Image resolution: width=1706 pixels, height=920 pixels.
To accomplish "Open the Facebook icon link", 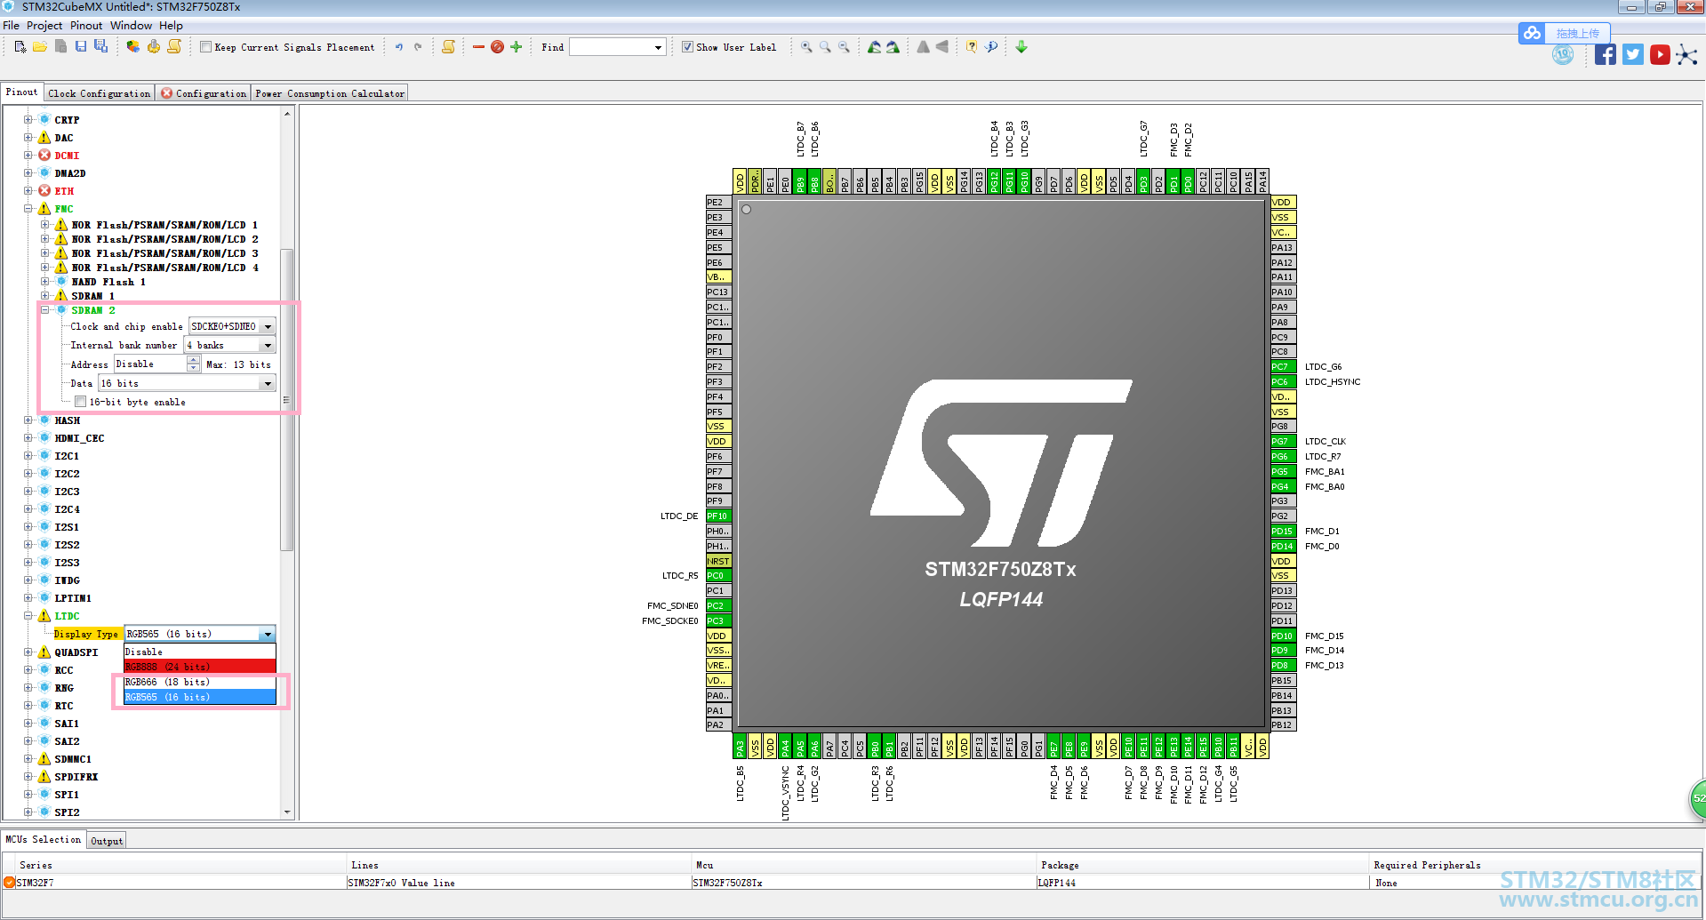I will (x=1605, y=55).
